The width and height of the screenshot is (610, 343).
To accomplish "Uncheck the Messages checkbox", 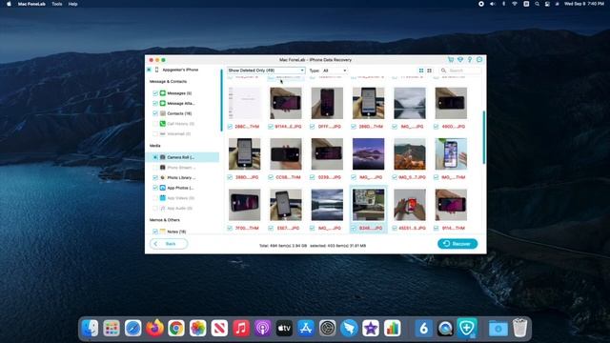I will (x=155, y=93).
